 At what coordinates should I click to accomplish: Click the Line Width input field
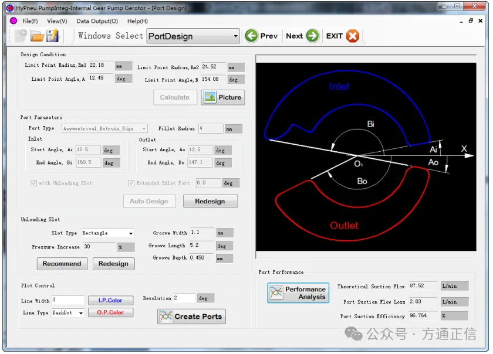68,300
